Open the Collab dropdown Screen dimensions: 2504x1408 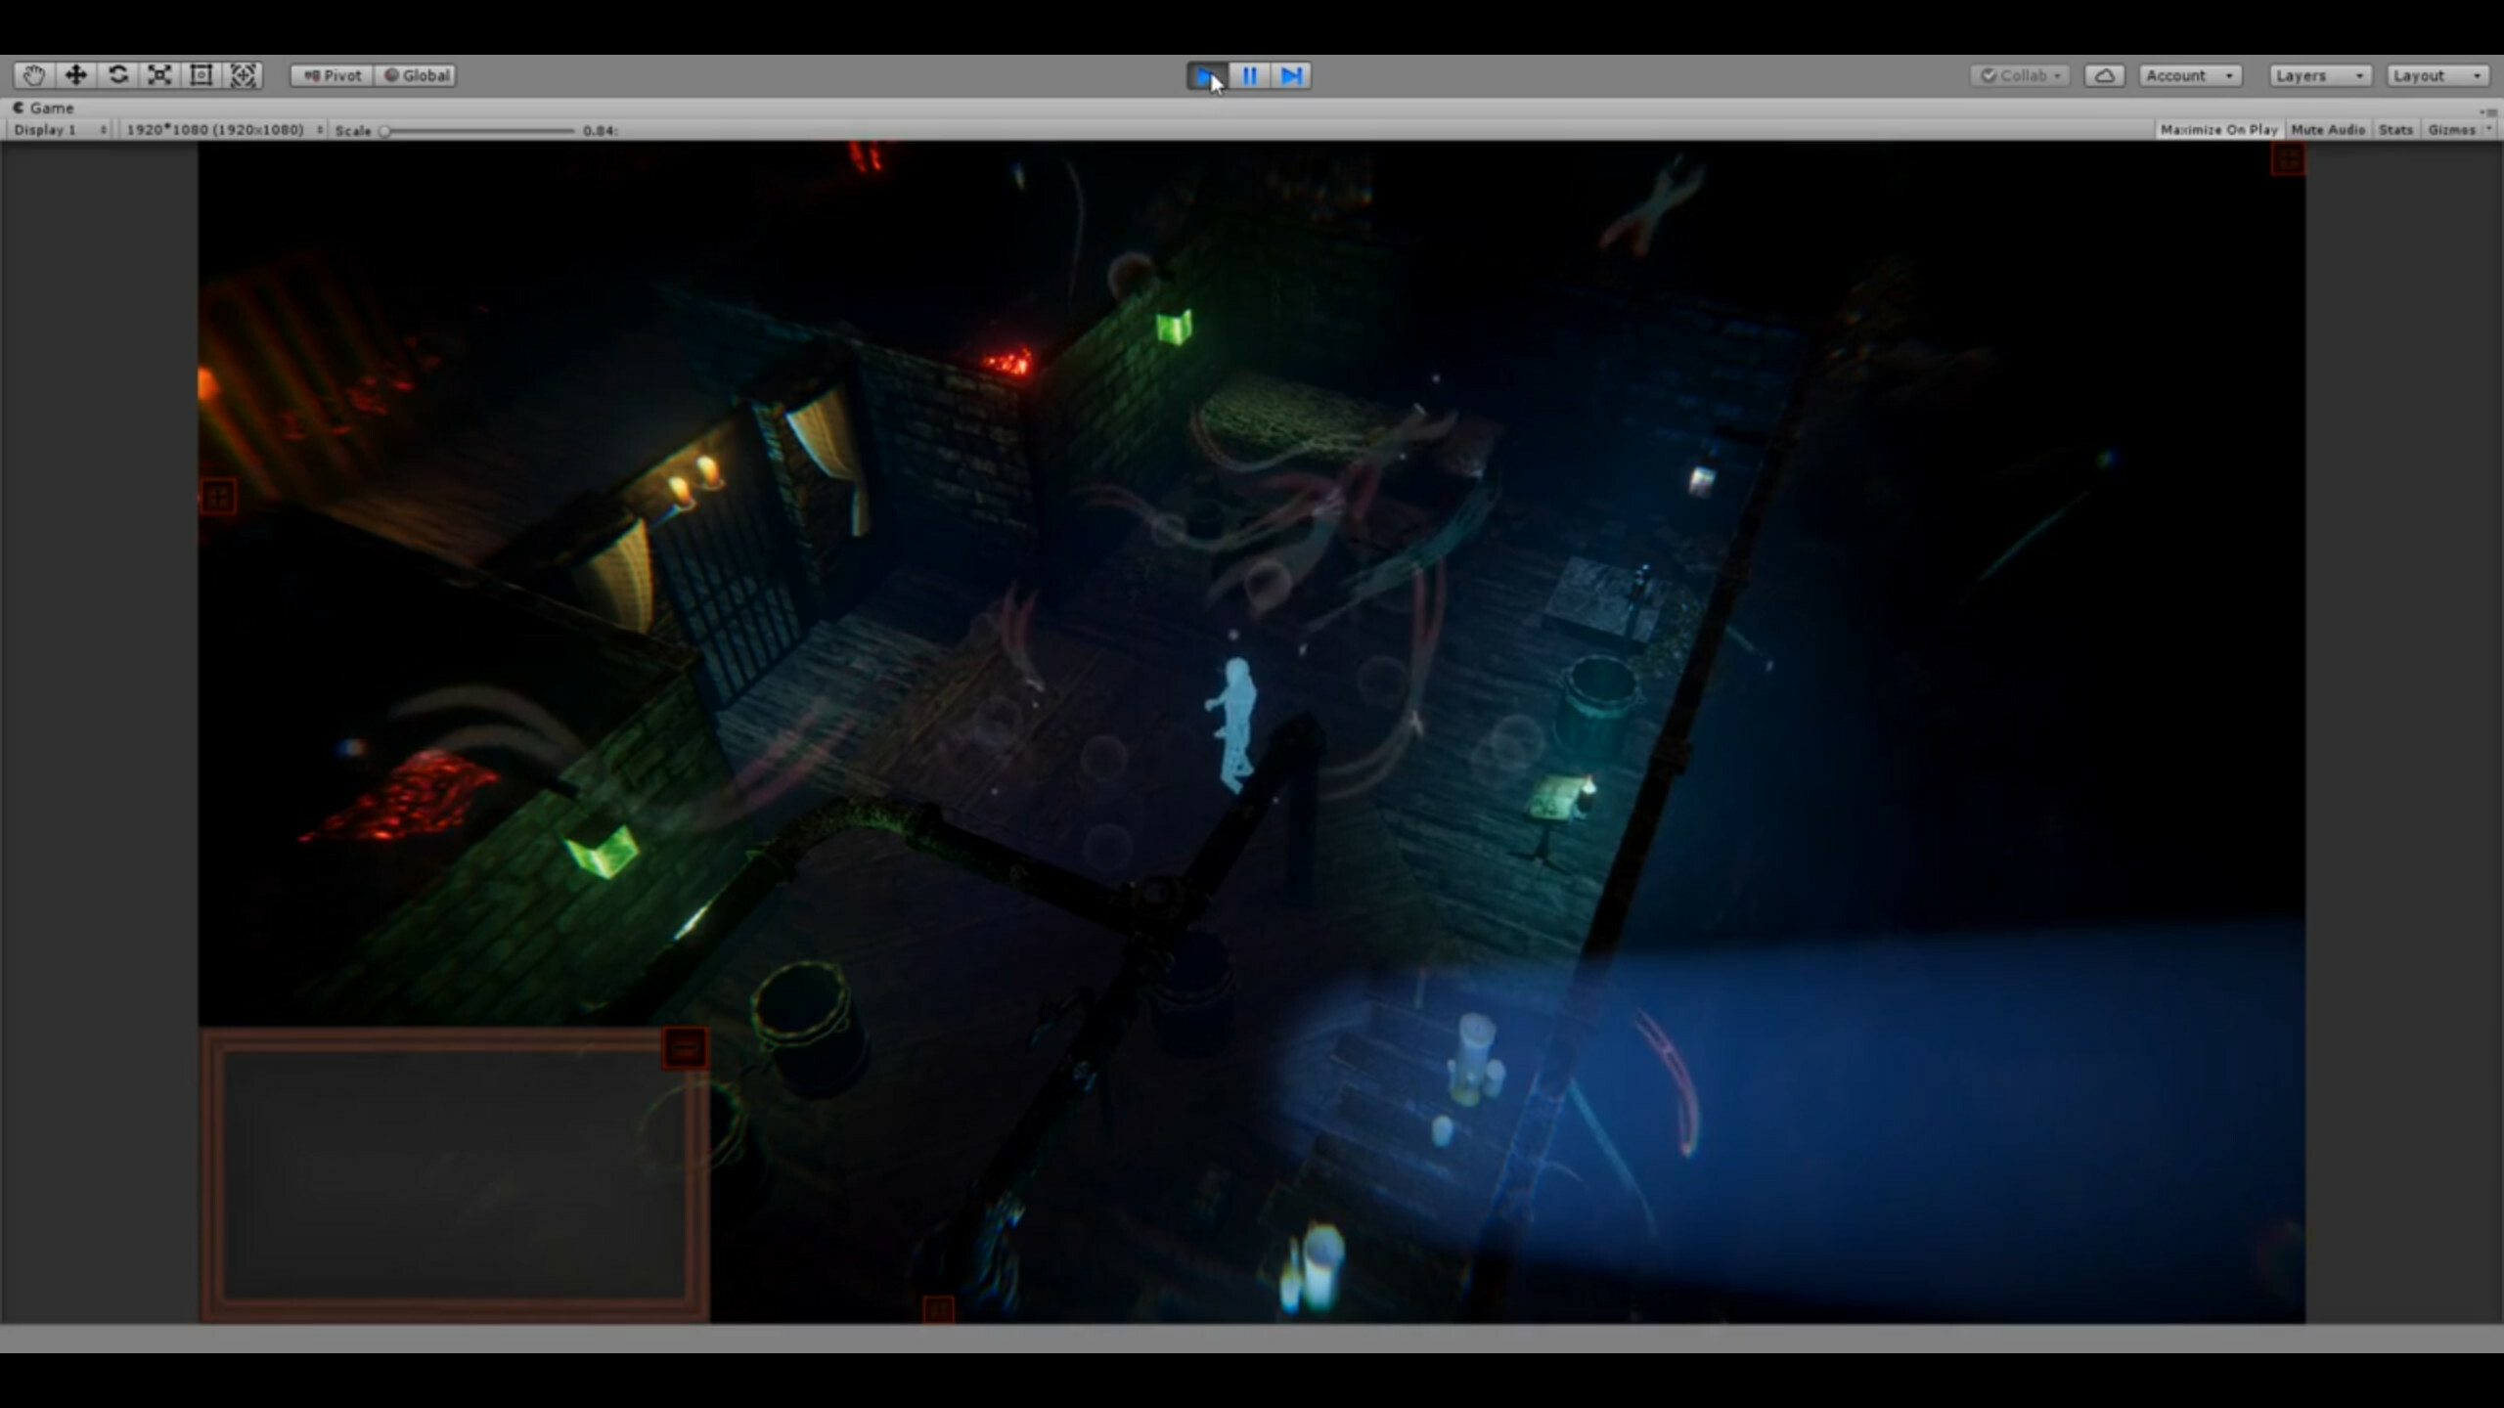[x=2020, y=75]
